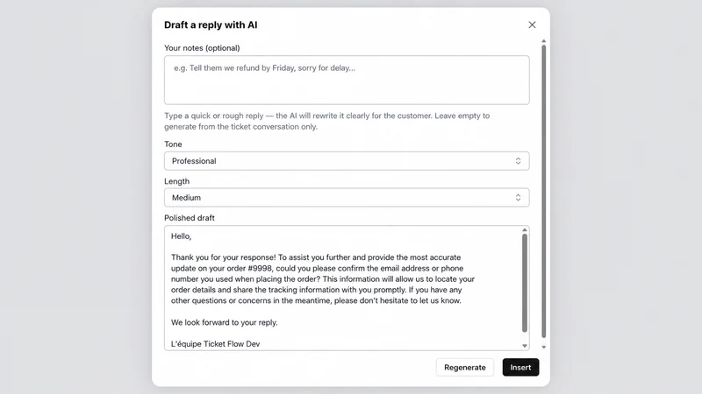Click the 'Tone' label
The height and width of the screenshot is (394, 702).
[x=173, y=144]
